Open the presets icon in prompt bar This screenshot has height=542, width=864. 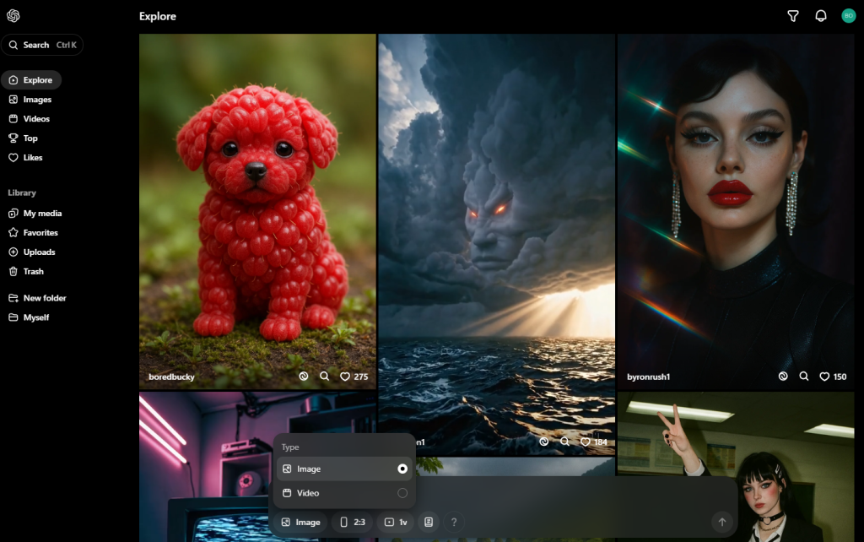click(429, 523)
